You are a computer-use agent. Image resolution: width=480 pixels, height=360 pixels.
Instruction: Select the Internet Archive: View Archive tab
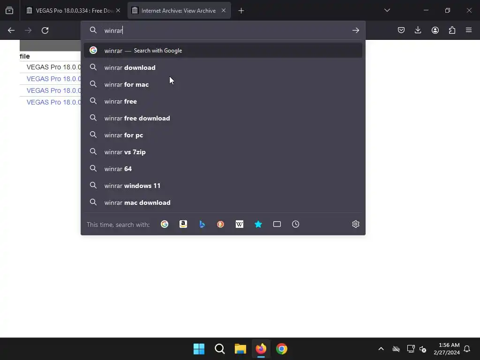click(179, 11)
